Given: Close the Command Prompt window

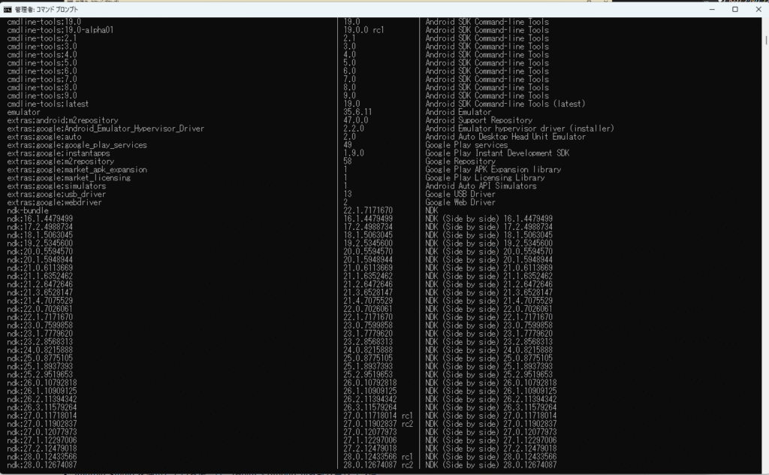Looking at the screenshot, I should click(x=758, y=9).
